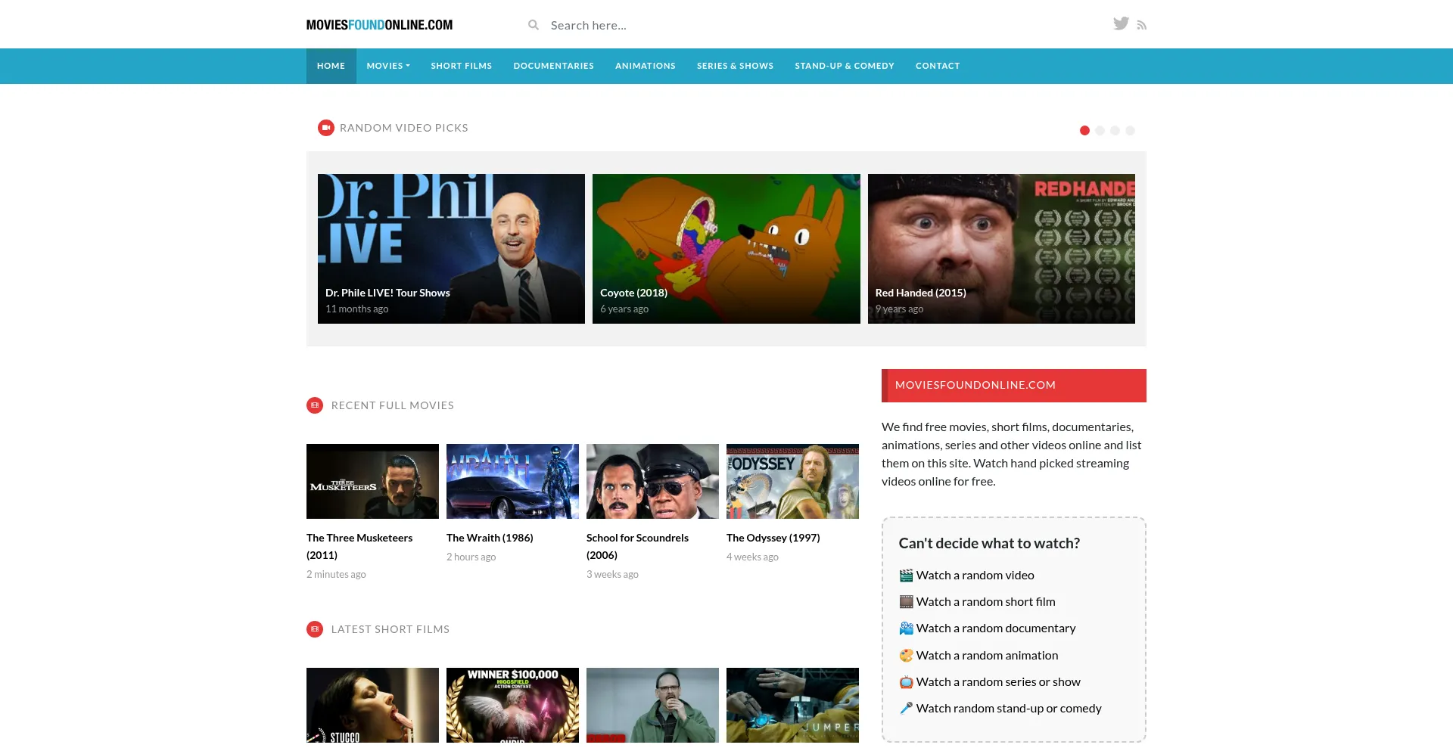Viewport: 1453px width, 751px height.
Task: Select the second carousel dot
Action: [x=1100, y=131]
